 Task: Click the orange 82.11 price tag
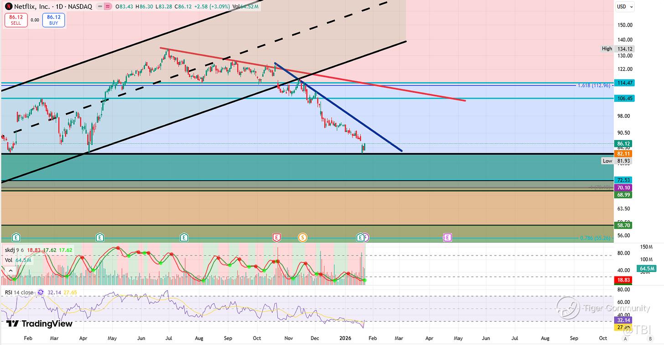pos(623,154)
